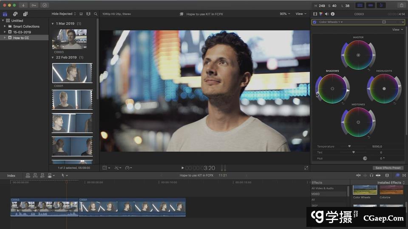This screenshot has width=408, height=229.
Task: Disable the Color Wheels 1 checkbox
Action: tap(314, 22)
